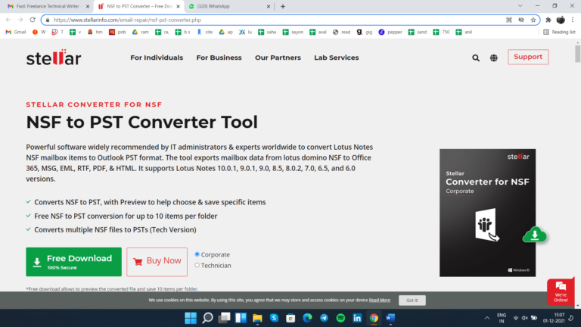The height and width of the screenshot is (327, 581).
Task: Open new browser tab with plus
Action: click(x=283, y=6)
